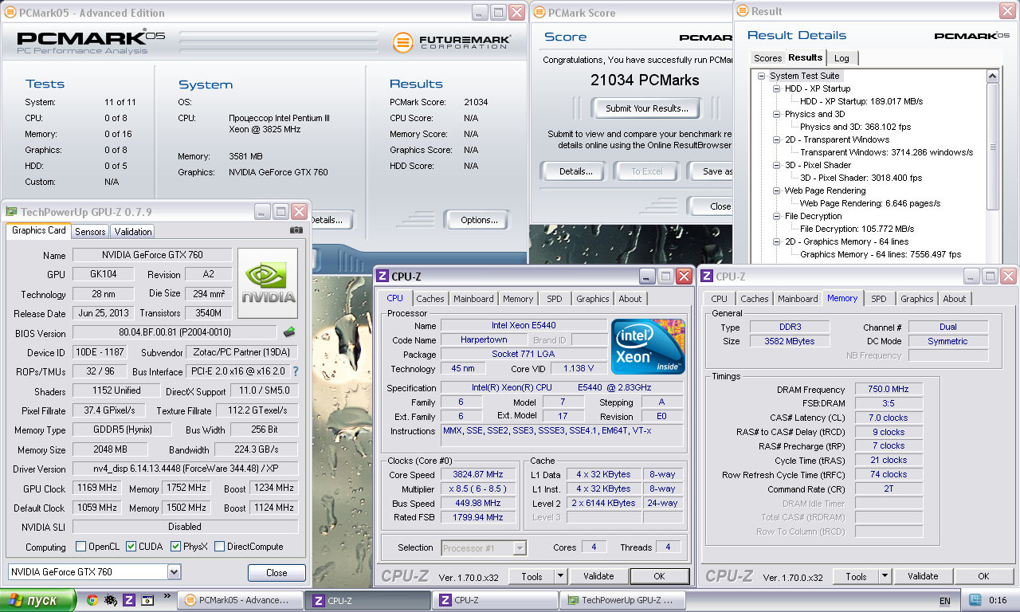Select the Graphics Memory 7556.497 fps row
Viewport: 1020px width, 612px height.
point(880,254)
